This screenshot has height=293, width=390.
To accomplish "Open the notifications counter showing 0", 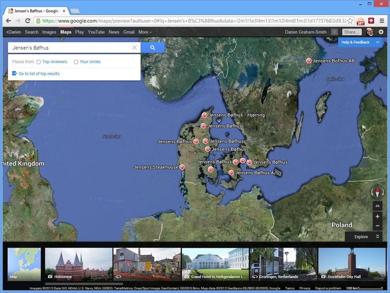I will click(x=334, y=32).
